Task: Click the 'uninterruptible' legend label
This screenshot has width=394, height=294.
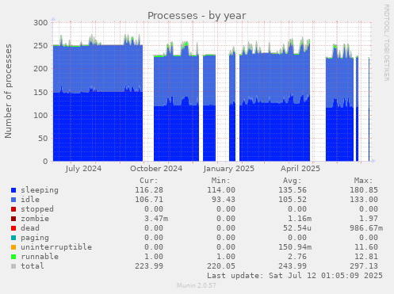Action: [56, 247]
